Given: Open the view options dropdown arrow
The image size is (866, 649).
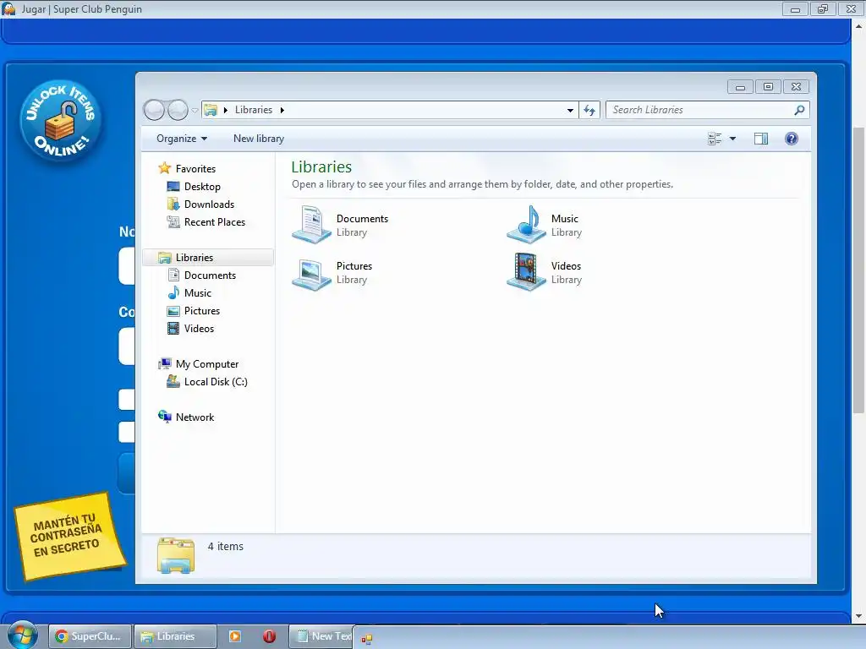Looking at the screenshot, I should (733, 139).
